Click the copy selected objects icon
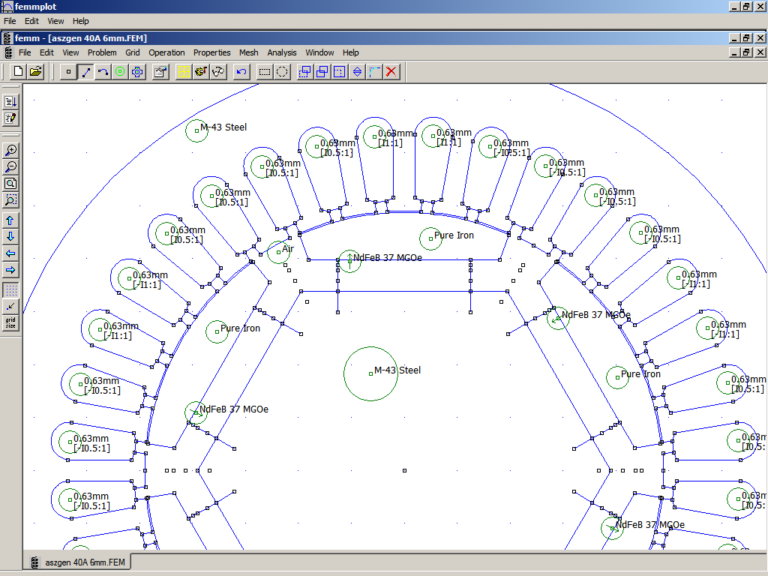 [322, 72]
